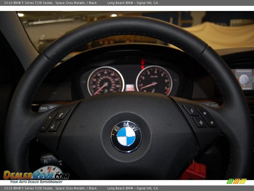254x191 pixels.
Task: Click the steering wheel volume minus button
Action: click(43, 128)
